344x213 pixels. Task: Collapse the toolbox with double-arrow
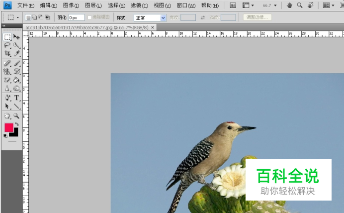coord(4,26)
